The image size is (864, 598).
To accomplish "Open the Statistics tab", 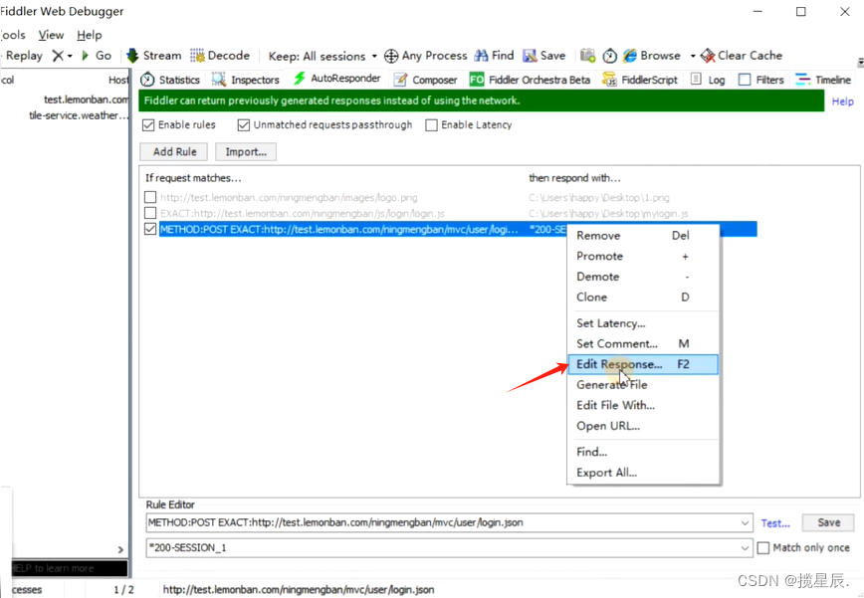I will coord(170,80).
